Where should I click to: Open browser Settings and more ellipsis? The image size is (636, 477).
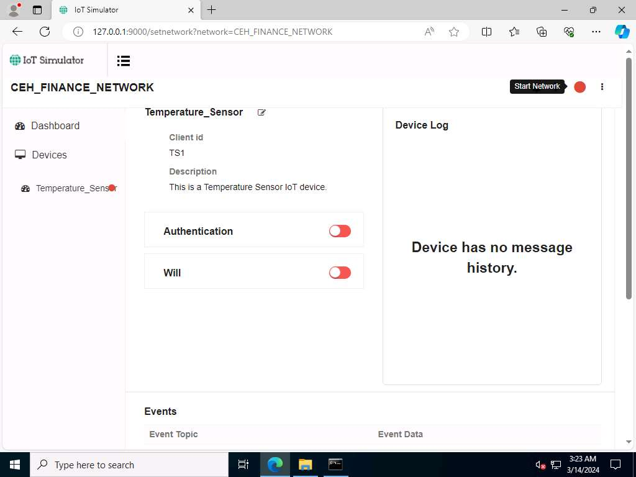(596, 32)
